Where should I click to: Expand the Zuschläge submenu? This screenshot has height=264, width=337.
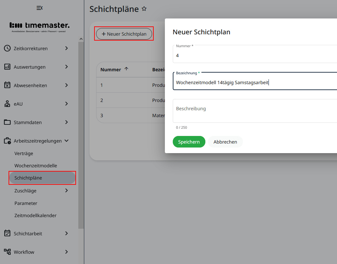66,190
